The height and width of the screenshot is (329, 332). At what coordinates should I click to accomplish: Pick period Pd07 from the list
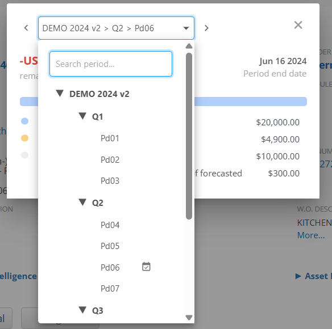tap(110, 289)
